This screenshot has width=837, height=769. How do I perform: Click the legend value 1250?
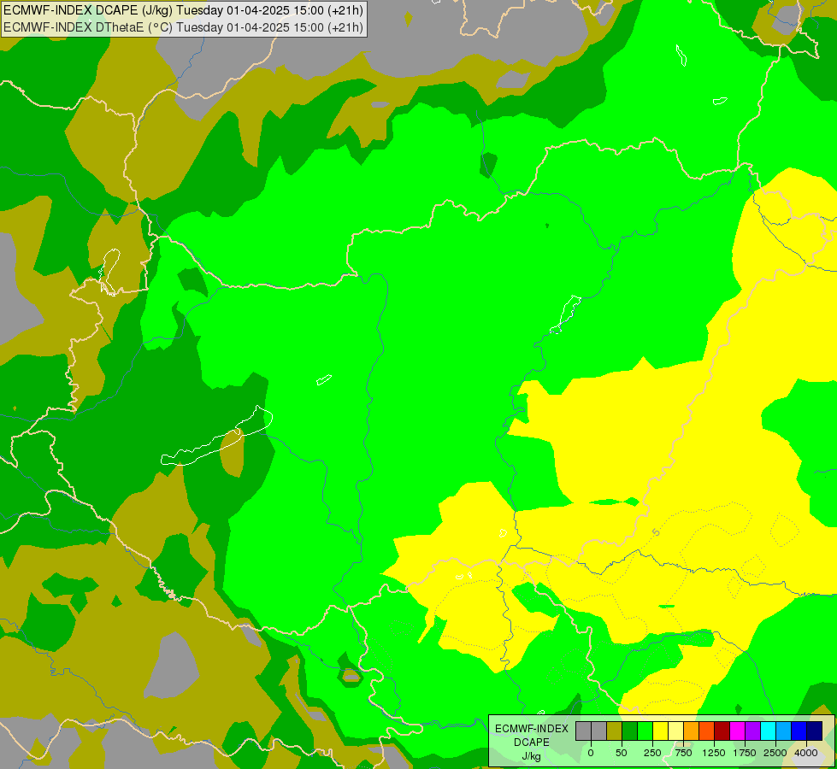(x=714, y=753)
